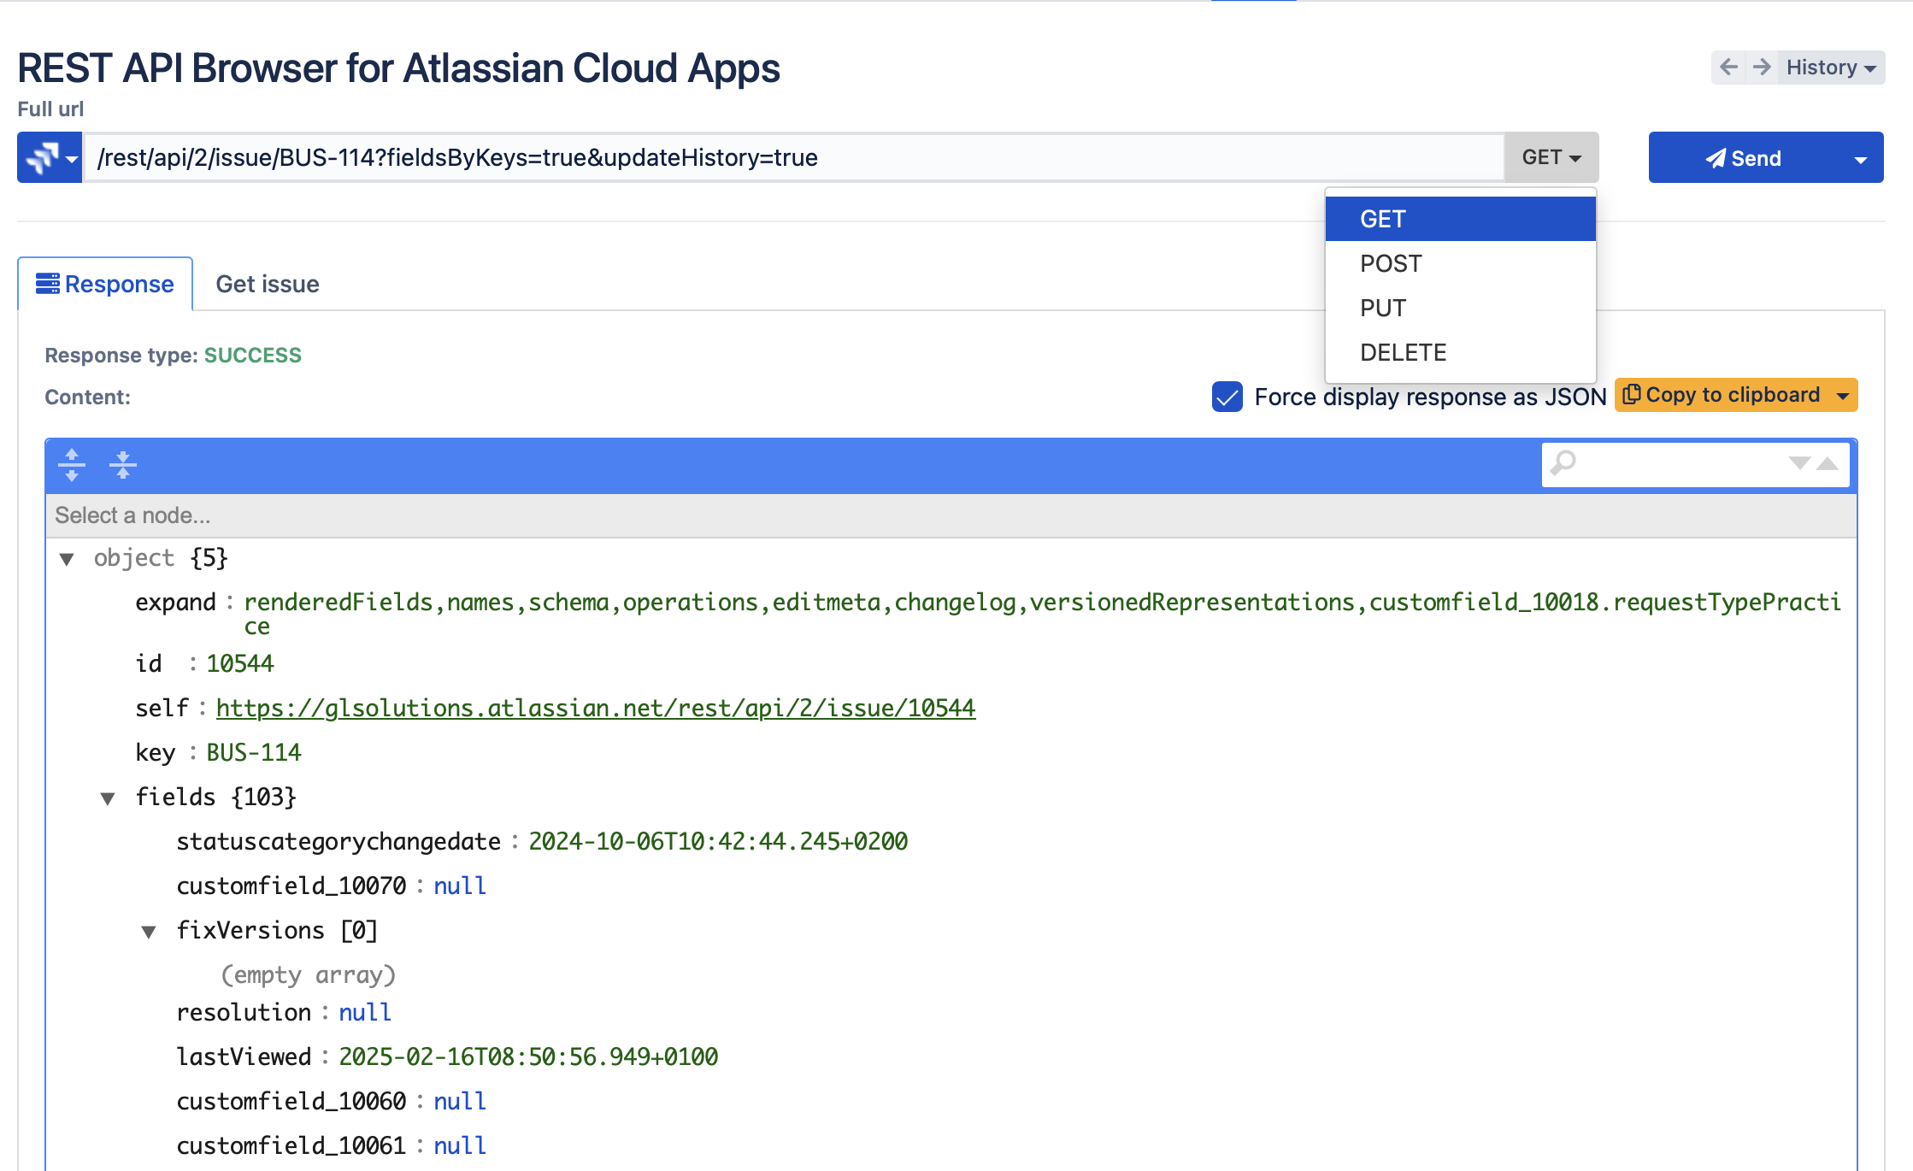The height and width of the screenshot is (1171, 1913).
Task: Click the search magnifier icon in JSON viewer
Action: [1563, 463]
